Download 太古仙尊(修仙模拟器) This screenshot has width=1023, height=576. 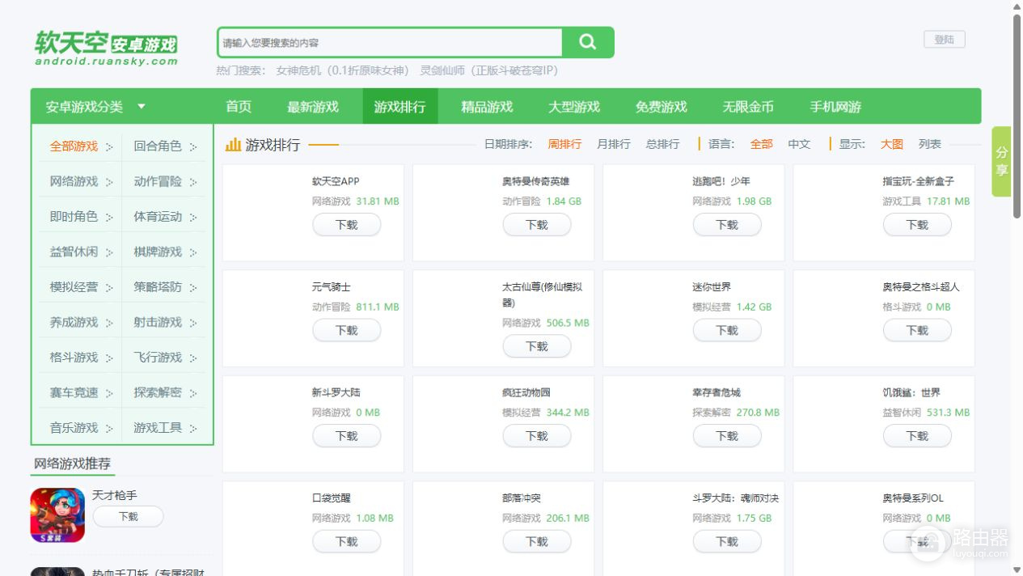537,346
